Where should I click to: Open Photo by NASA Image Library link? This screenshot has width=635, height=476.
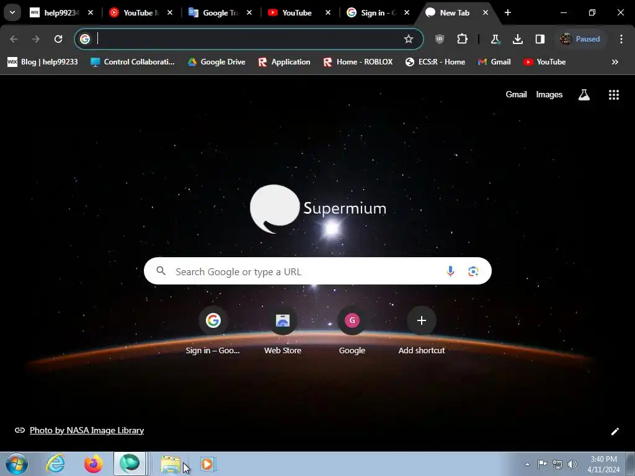point(87,430)
